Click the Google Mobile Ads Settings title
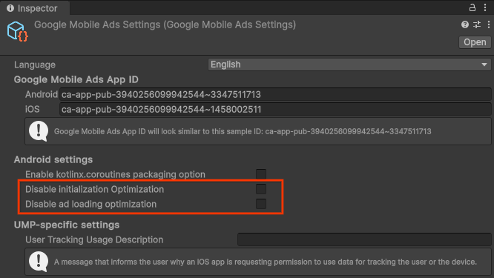The height and width of the screenshot is (278, 494). point(165,24)
